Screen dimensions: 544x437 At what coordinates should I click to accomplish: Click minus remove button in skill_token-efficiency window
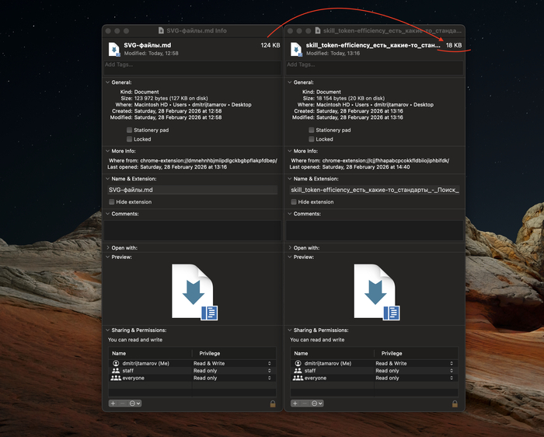(305, 404)
